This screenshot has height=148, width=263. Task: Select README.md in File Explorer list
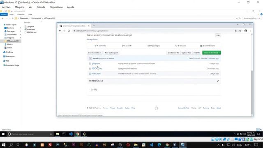32,32
